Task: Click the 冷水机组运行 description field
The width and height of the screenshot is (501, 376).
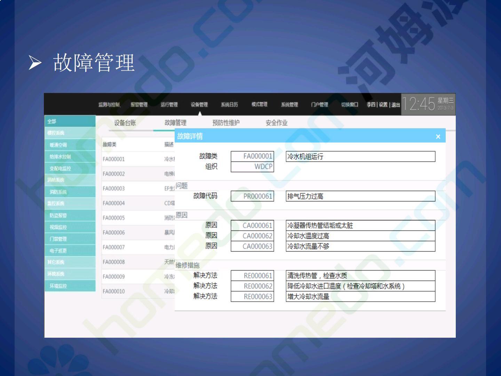Action: [x=360, y=157]
